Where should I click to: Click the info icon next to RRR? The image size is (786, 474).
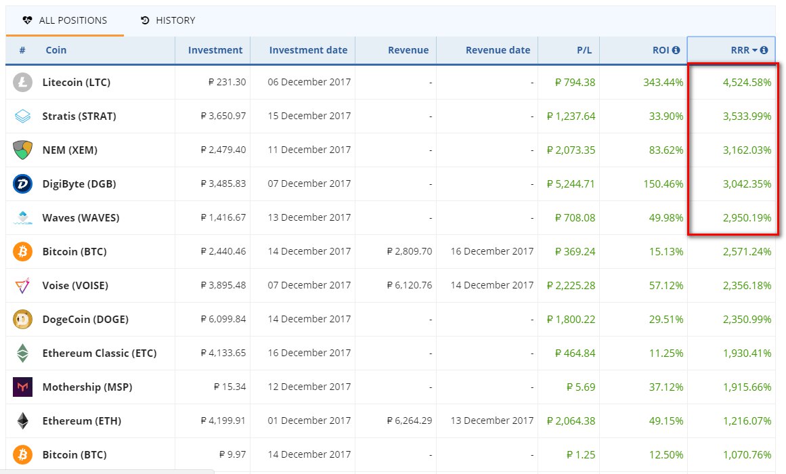tap(764, 50)
